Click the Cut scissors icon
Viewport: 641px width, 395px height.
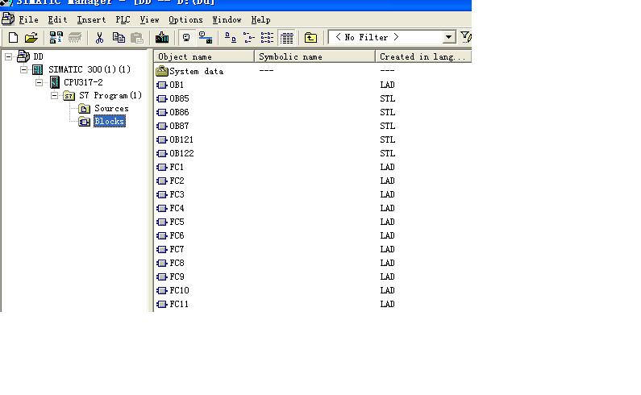pyautogui.click(x=99, y=38)
